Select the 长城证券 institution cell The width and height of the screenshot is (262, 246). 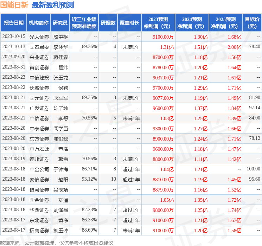39,88
